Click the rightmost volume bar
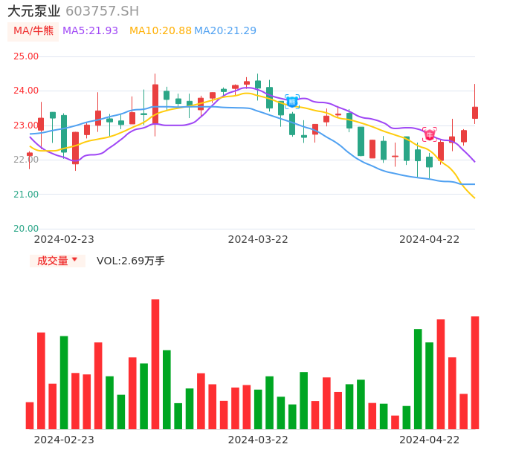Screen dimensions: 510x450 (x=475, y=372)
